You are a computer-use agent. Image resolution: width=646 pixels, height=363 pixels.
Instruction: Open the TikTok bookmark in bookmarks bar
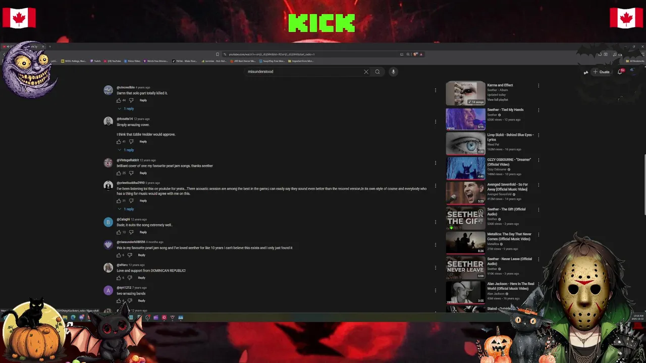185,61
